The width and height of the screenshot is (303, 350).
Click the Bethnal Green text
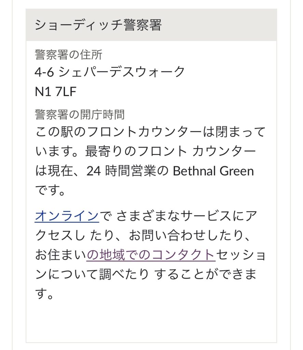click(x=213, y=171)
